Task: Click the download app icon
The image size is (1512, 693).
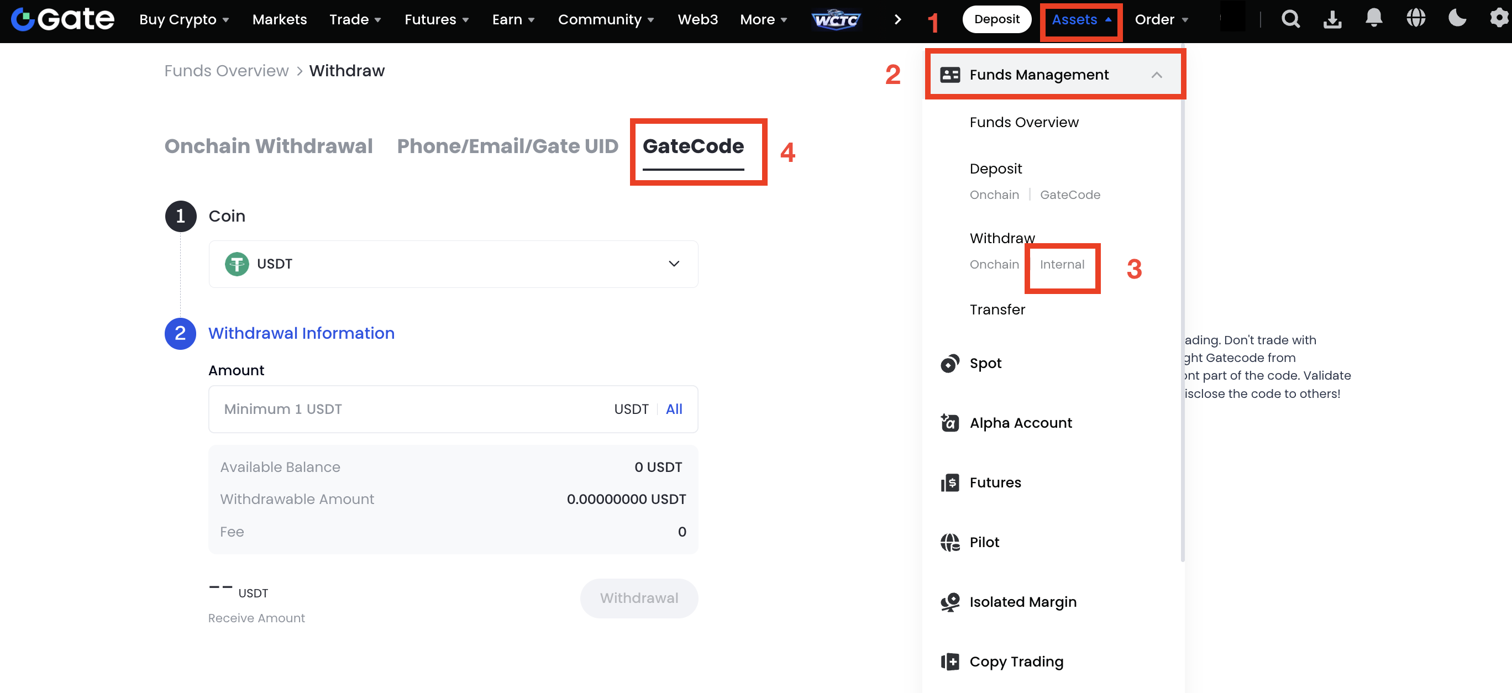Action: pos(1332,19)
